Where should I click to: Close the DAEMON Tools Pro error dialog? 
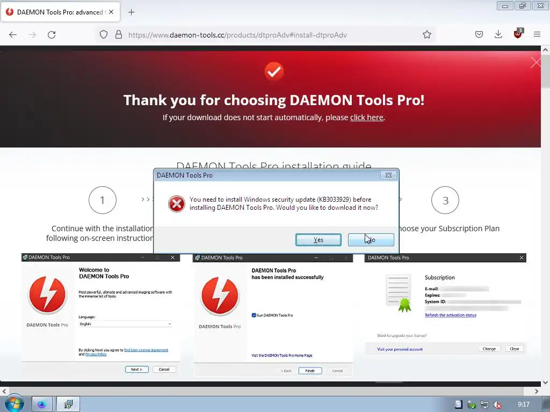388,175
